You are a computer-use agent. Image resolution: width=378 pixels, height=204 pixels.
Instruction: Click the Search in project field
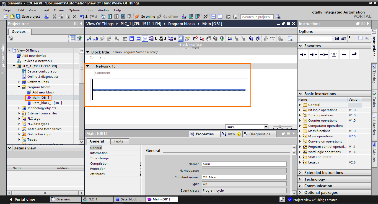(257, 17)
